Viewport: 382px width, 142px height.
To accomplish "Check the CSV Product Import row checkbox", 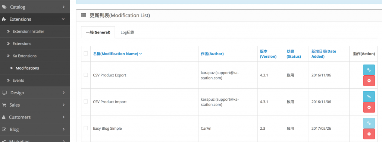I will [86, 101].
